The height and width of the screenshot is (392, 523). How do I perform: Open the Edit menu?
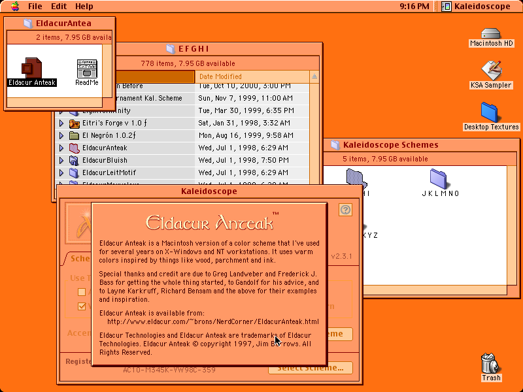tap(59, 7)
